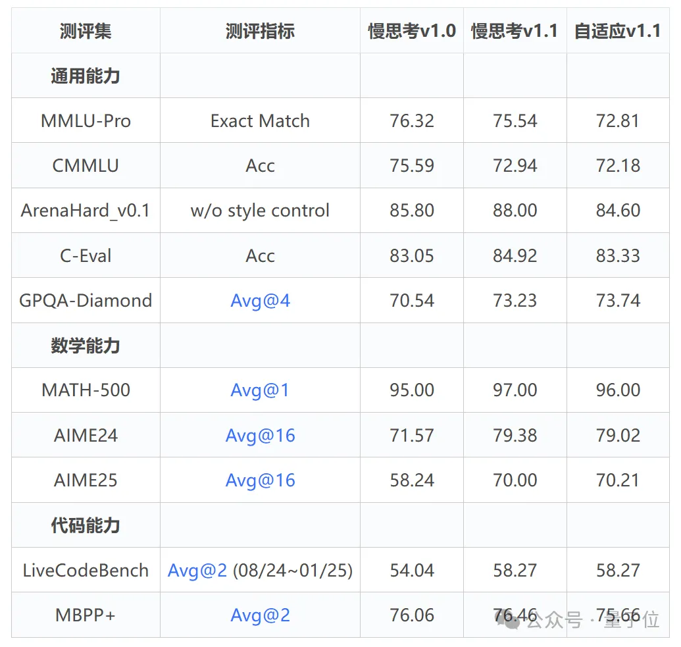Viewport: 681px width, 647px height.
Task: Click the 慢思考v1.1 column header
Action: pyautogui.click(x=515, y=31)
